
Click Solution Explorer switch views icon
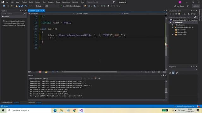[179, 14]
